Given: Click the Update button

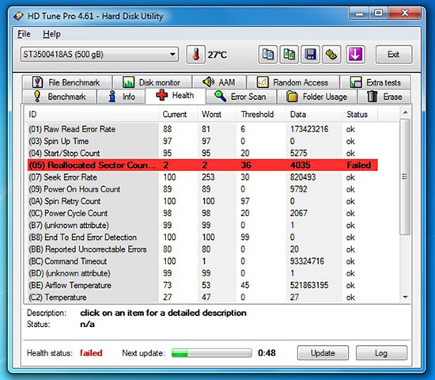Looking at the screenshot, I should click(323, 353).
